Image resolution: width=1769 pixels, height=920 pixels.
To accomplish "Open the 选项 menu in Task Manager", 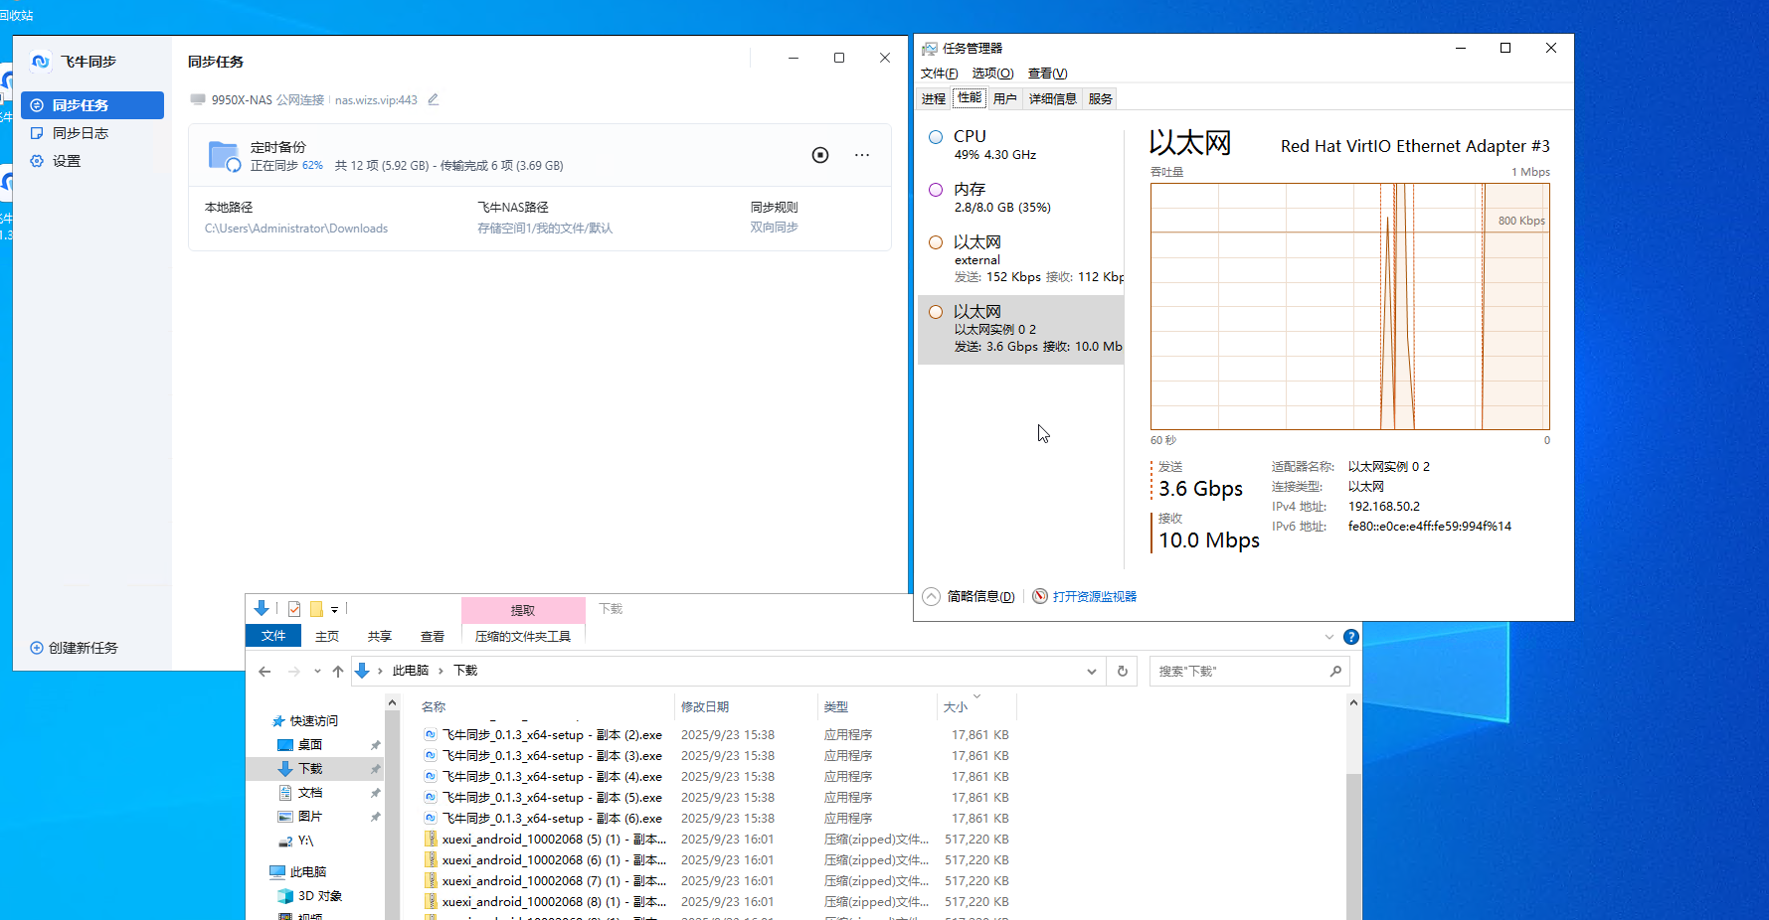I will (x=991, y=74).
